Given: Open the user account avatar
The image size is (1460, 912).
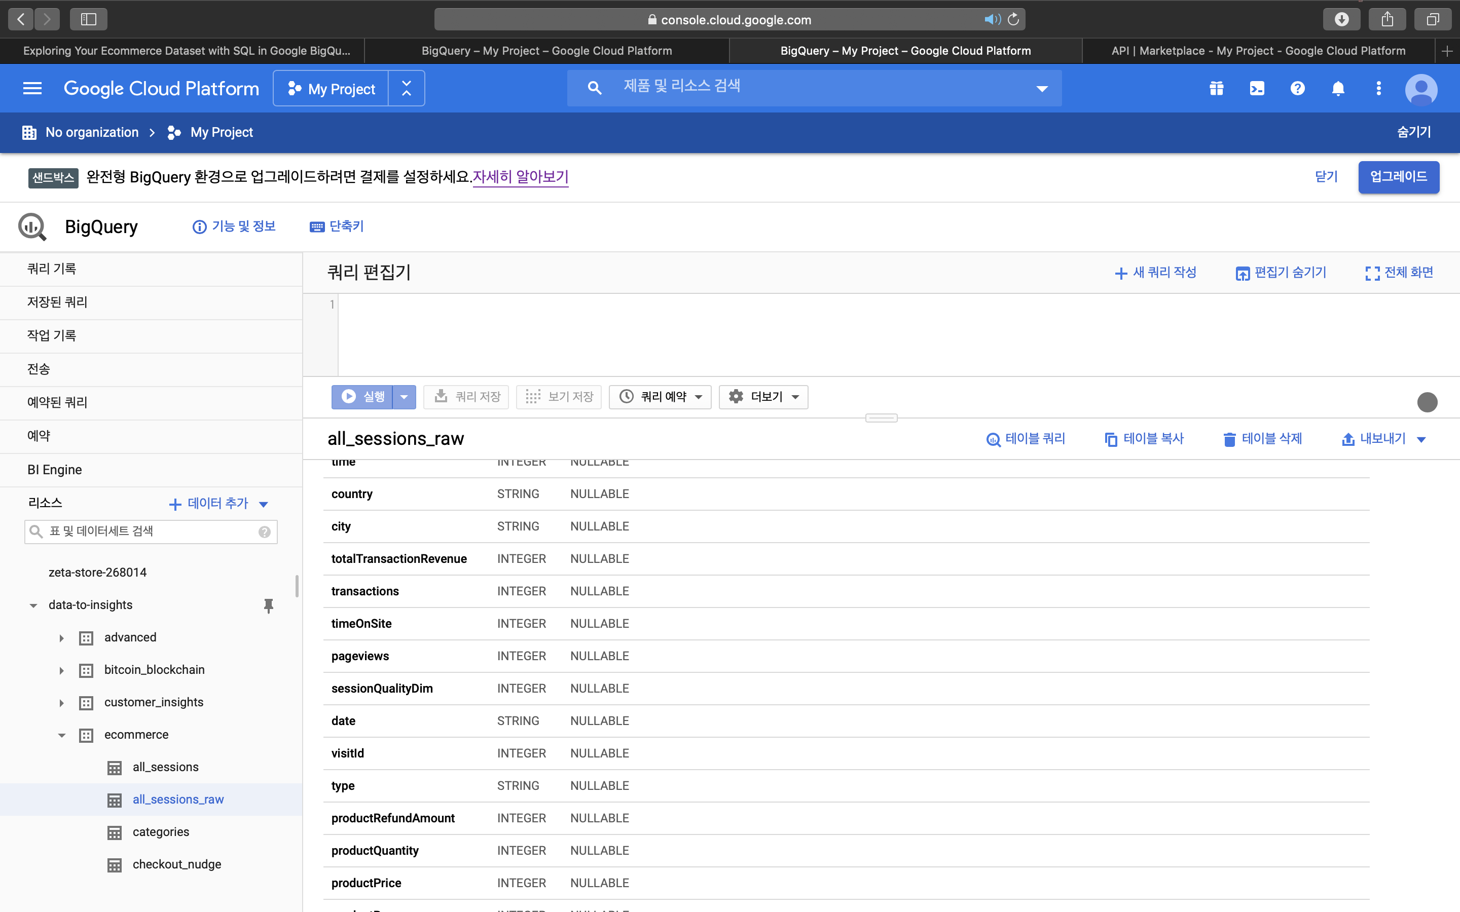Looking at the screenshot, I should pyautogui.click(x=1421, y=89).
